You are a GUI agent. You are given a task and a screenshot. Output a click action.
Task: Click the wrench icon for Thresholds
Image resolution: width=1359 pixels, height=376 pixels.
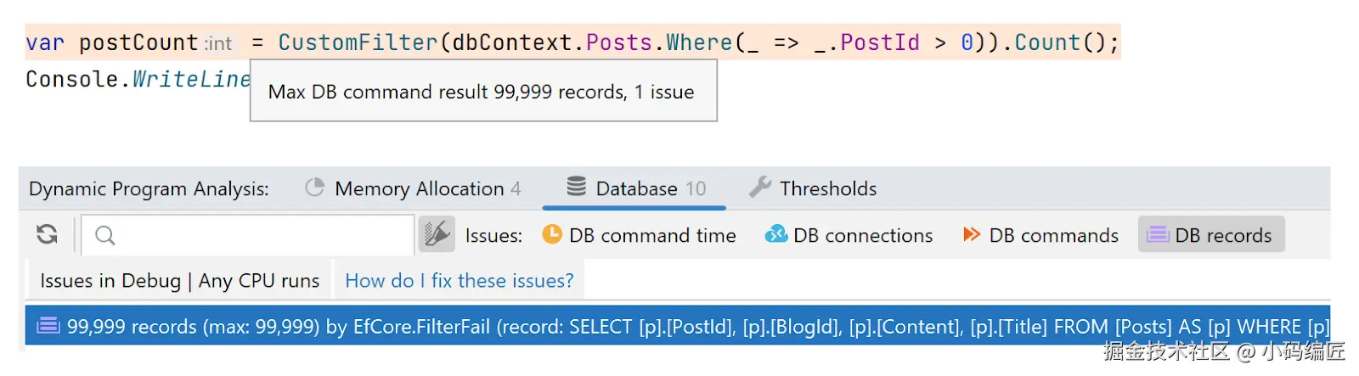click(760, 188)
